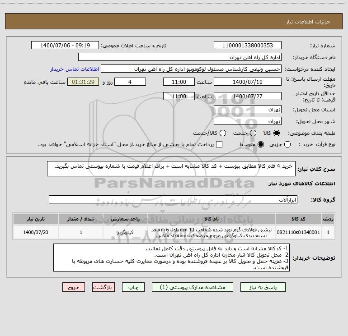Open مشاهده مدارک پیوستی (1) button

[193, 287]
